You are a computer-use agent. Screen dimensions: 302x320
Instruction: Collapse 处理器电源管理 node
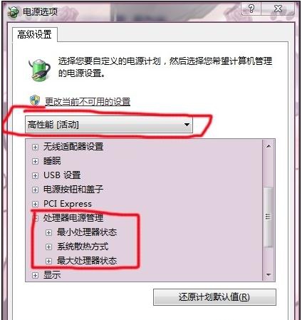(x=35, y=218)
